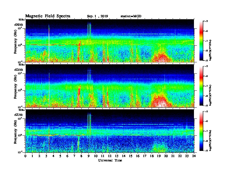Viewport: 231px width, 179px height.
Task: Click the dZ/dt panel color scale bar
Action: [x=201, y=131]
